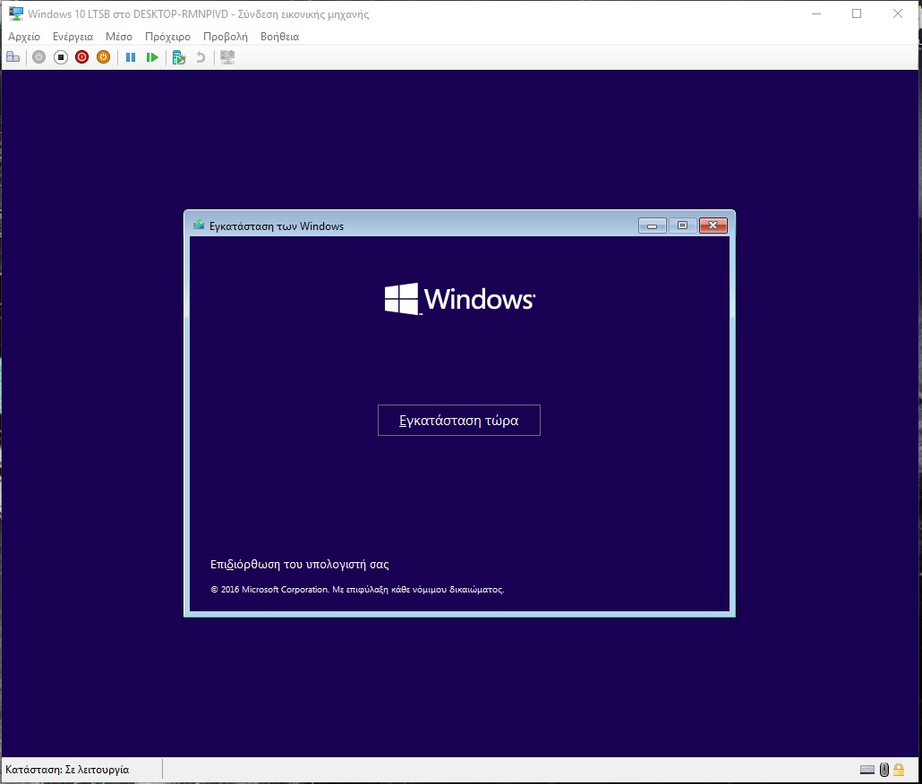Click the Windows setup dialog title icon

point(199,226)
